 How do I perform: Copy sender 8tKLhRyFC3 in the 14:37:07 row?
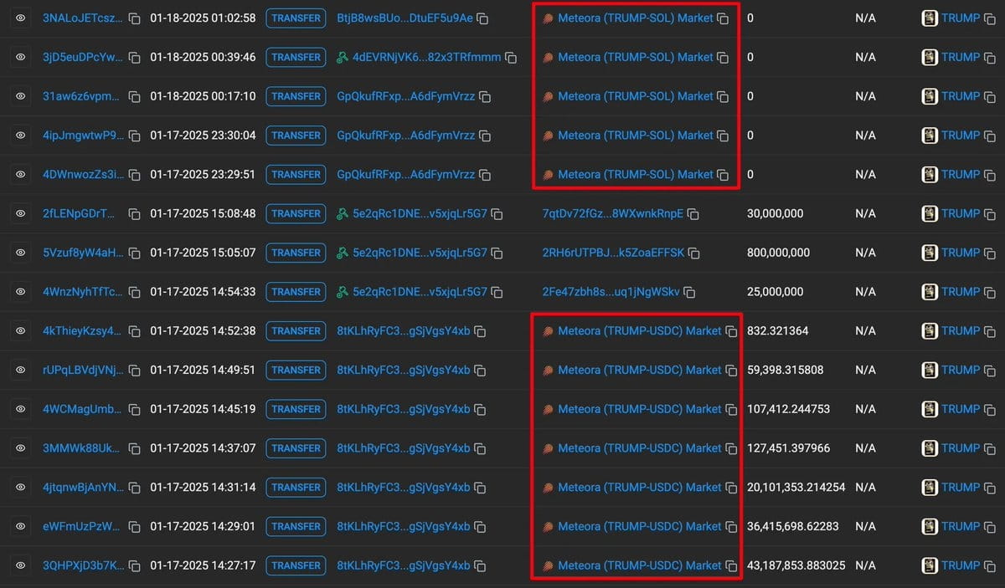(481, 448)
